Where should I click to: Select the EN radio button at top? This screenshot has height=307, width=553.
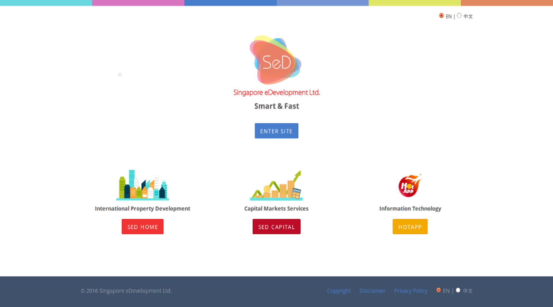442,15
